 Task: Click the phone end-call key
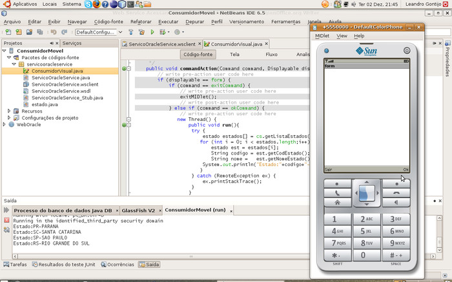click(x=396, y=193)
